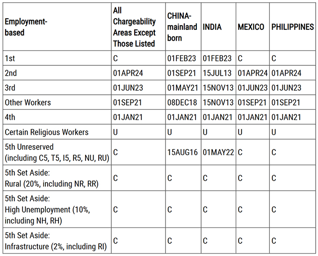Click the "Employment-based" header cell
This screenshot has height=256, width=318.
coord(26,27)
